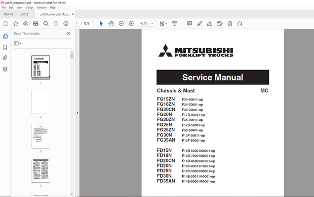
Task: Open thumbnail options dropdown menu
Action: tap(18, 43)
